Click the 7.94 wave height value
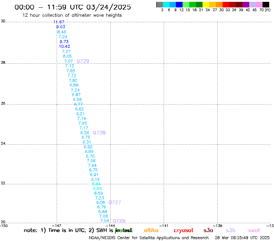 (x=92, y=165)
